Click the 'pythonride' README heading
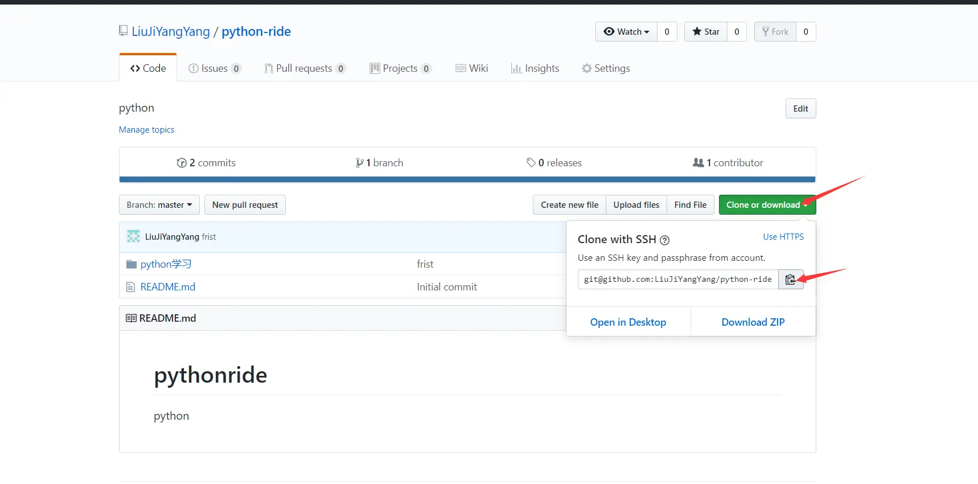This screenshot has height=484, width=978. coord(211,375)
